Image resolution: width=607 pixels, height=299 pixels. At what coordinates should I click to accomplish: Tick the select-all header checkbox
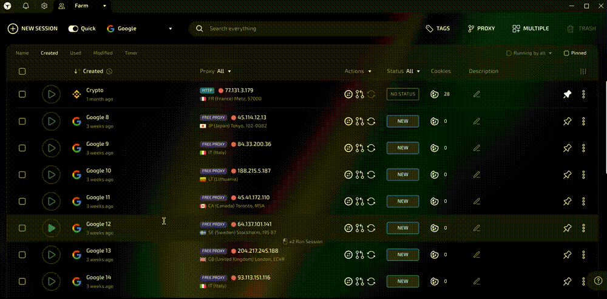(x=22, y=71)
